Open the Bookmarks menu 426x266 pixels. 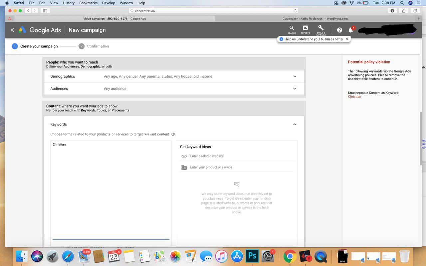pos(88,3)
